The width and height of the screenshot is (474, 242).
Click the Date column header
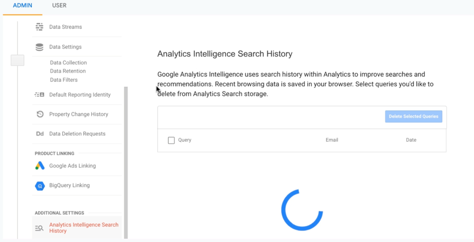pos(411,140)
